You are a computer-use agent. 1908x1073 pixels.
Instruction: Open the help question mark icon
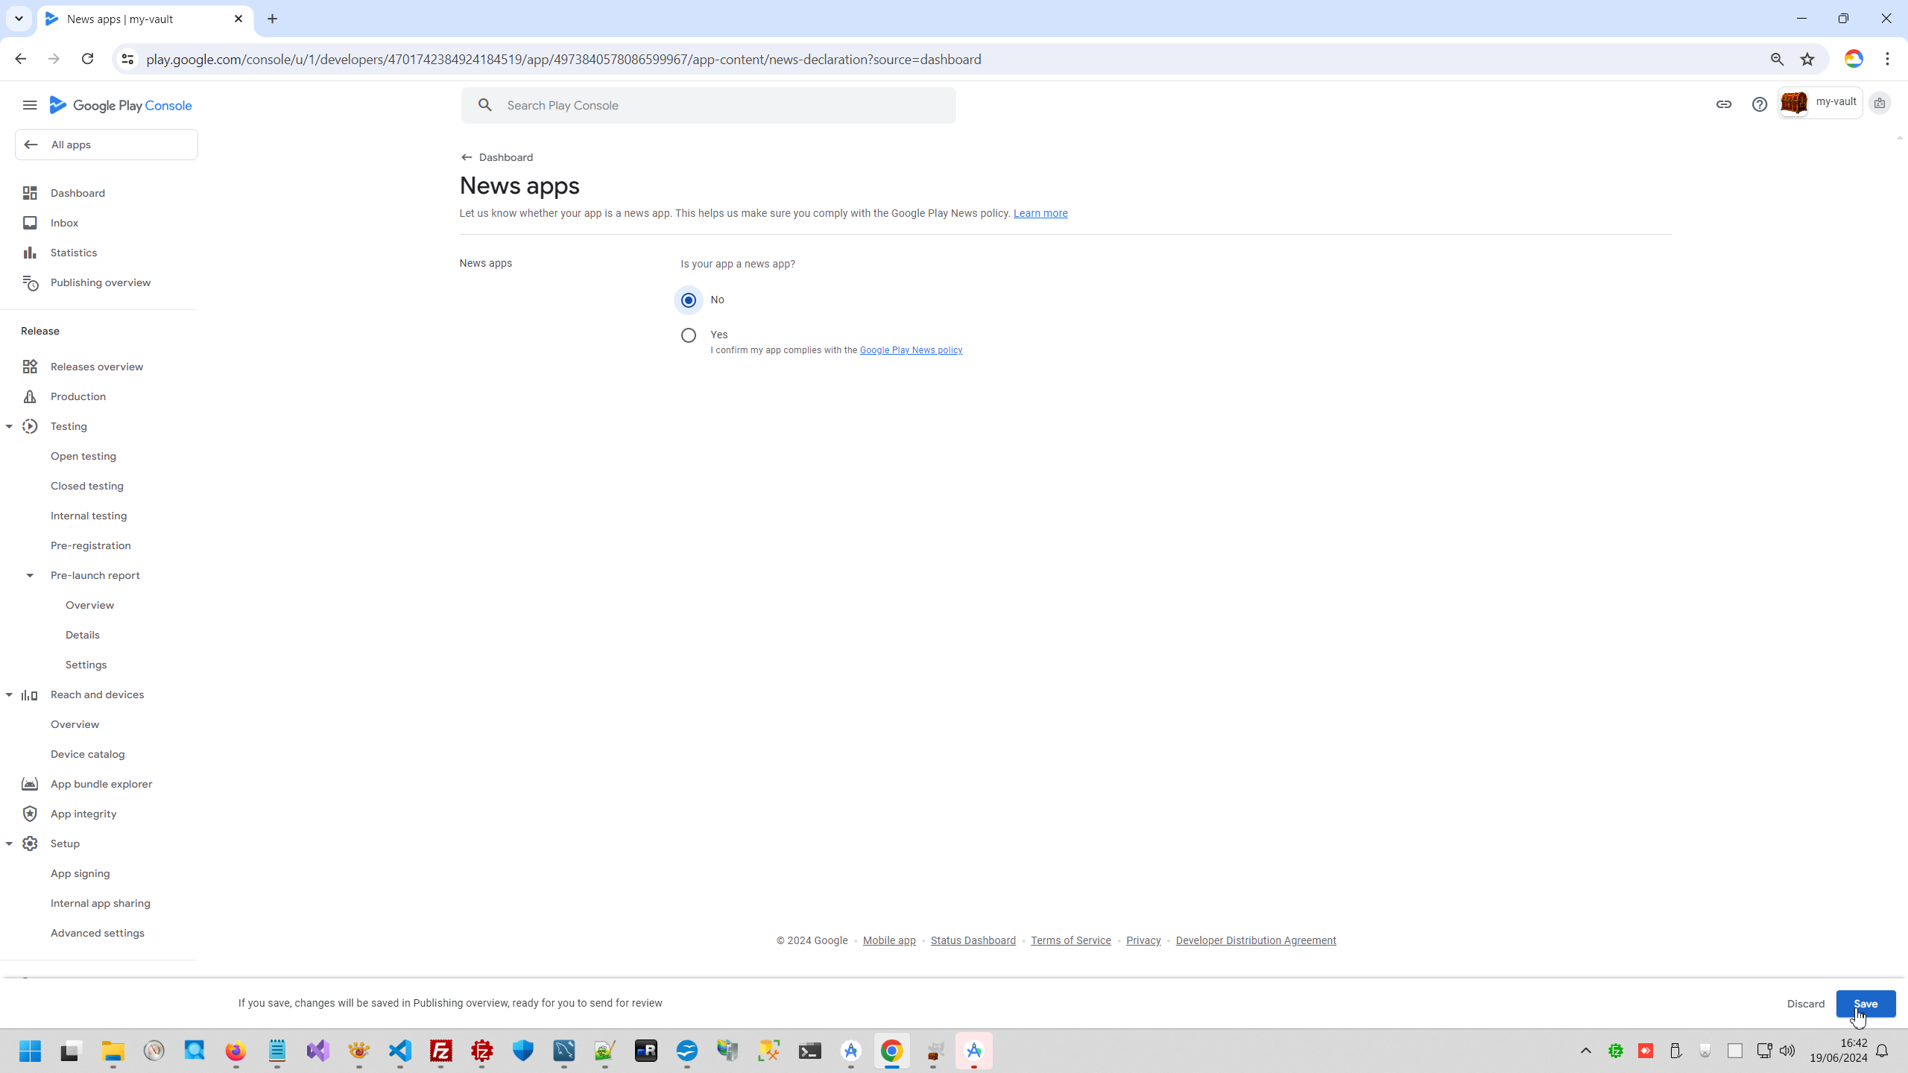[1759, 104]
